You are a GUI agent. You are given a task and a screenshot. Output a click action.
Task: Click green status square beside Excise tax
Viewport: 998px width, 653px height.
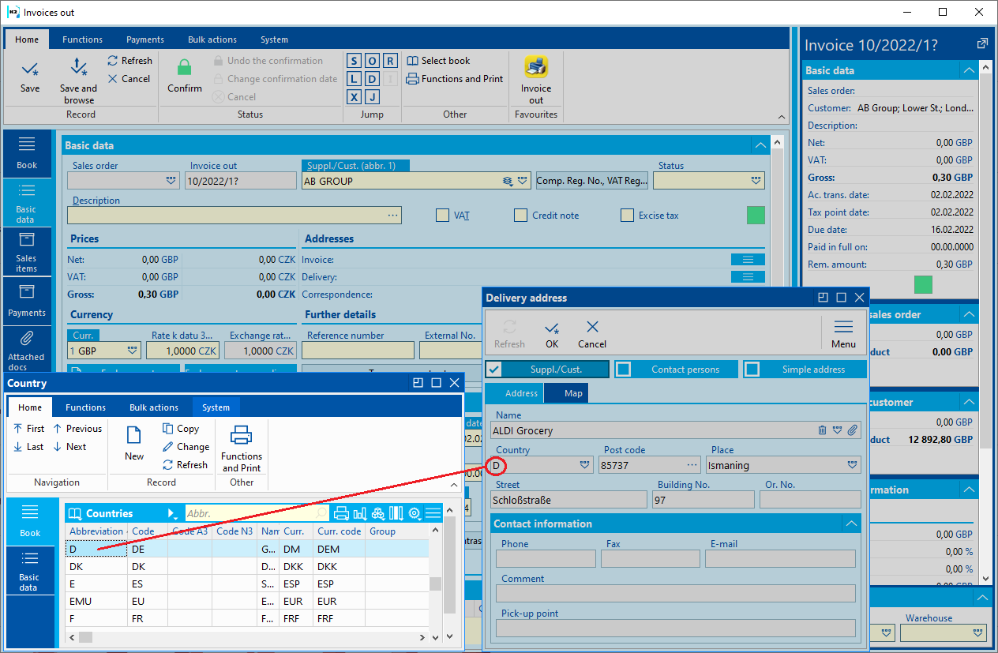(756, 215)
